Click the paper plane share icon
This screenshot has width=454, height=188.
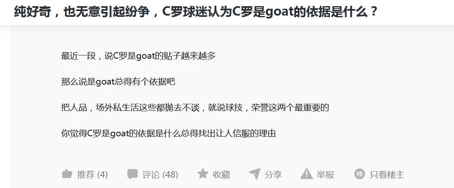[254, 174]
